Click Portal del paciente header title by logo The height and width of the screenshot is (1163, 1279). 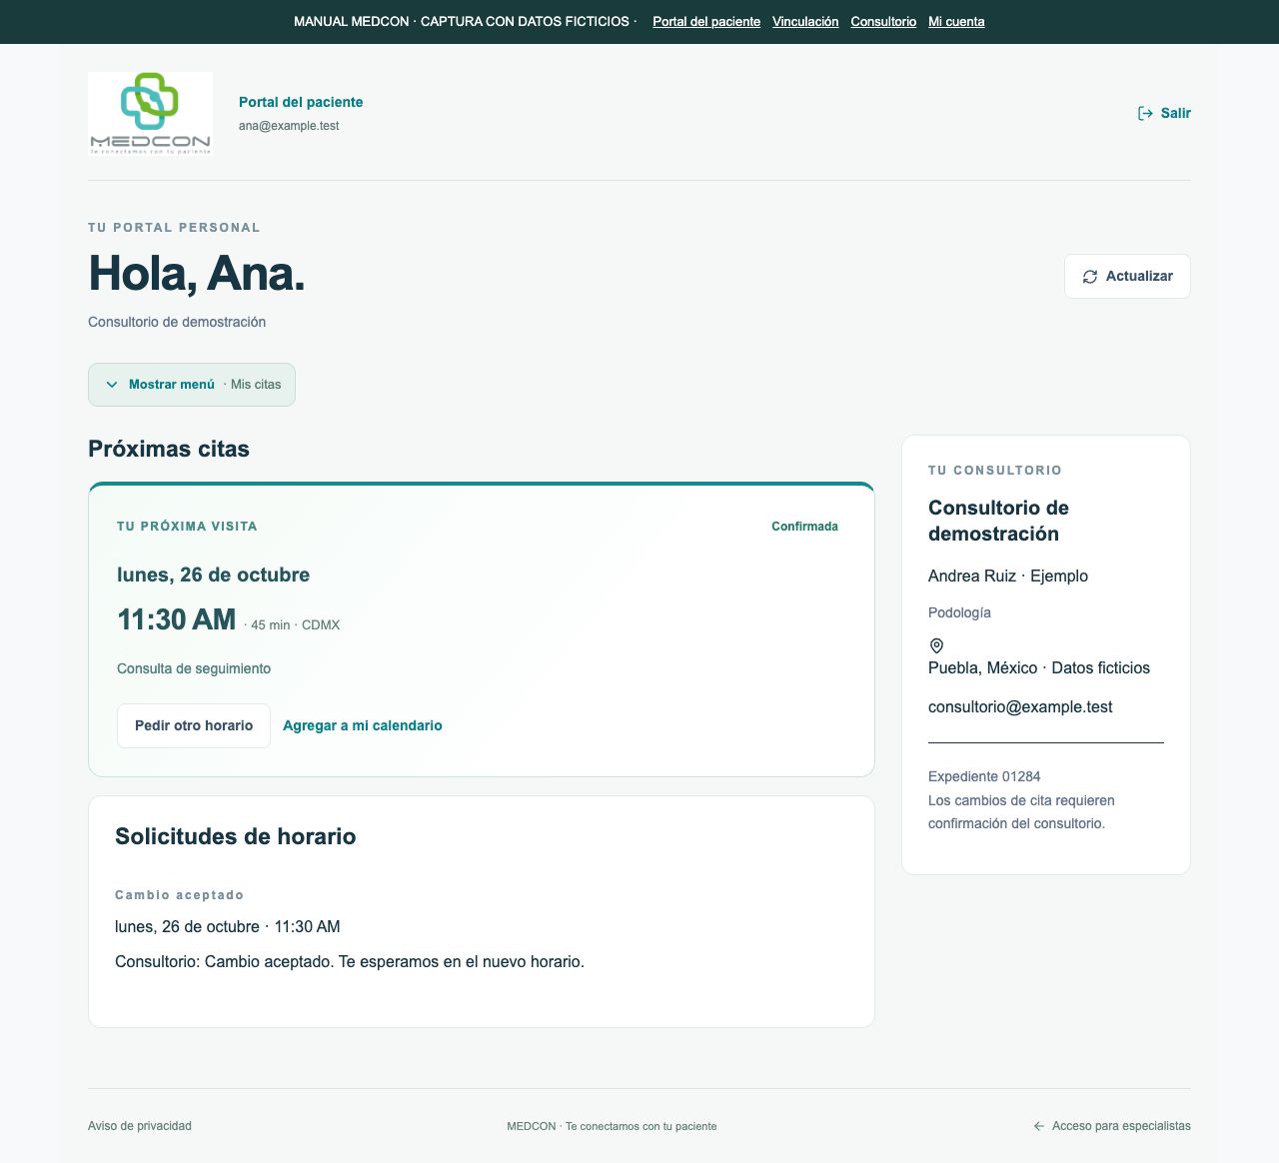(x=301, y=102)
